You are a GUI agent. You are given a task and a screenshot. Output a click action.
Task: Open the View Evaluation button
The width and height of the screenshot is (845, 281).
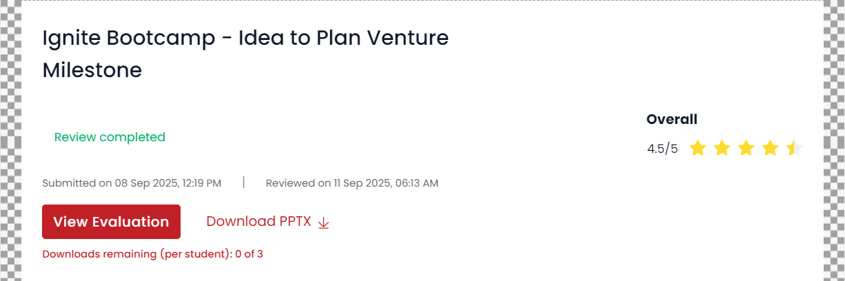[x=111, y=222]
